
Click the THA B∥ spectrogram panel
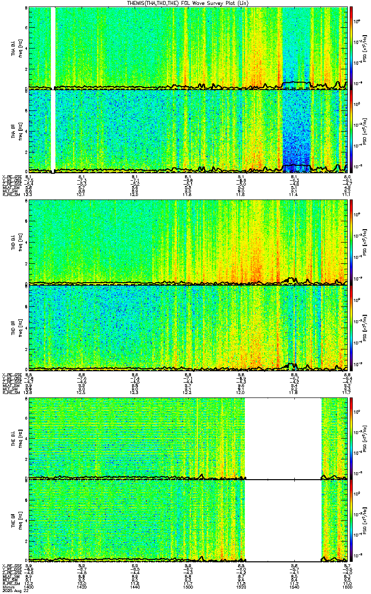pyautogui.click(x=188, y=131)
